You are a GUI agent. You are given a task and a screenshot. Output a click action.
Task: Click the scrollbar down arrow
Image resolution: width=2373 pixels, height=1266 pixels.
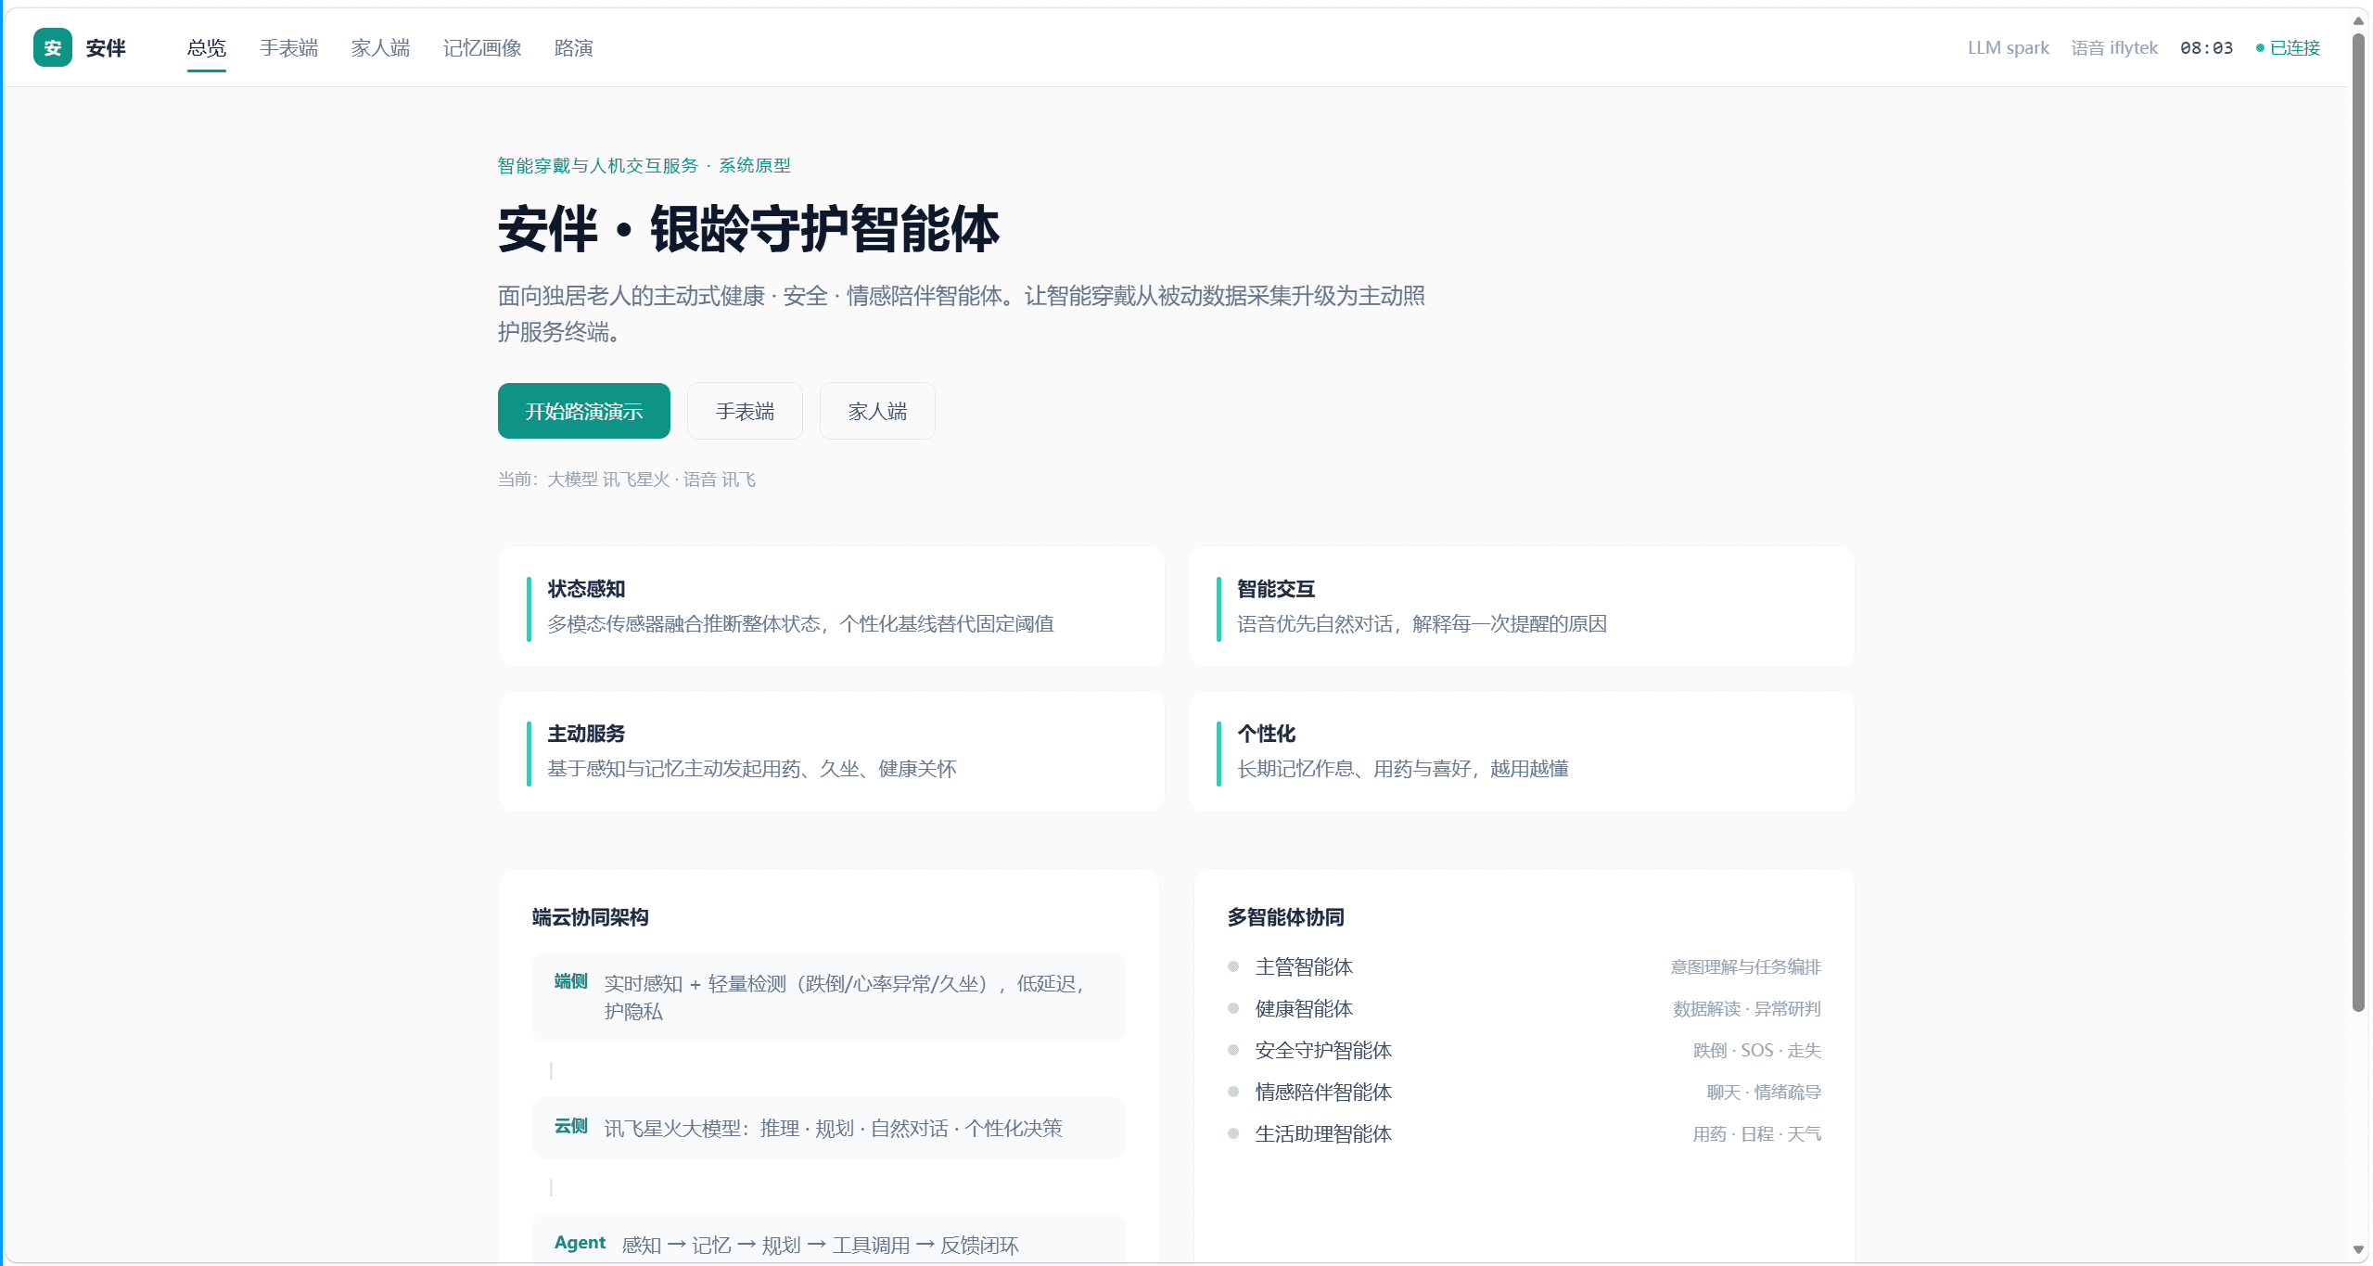2358,1249
